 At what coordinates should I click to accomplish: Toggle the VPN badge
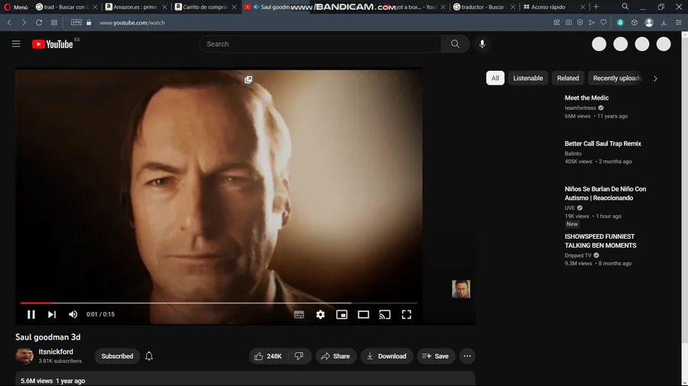pyautogui.click(x=76, y=22)
